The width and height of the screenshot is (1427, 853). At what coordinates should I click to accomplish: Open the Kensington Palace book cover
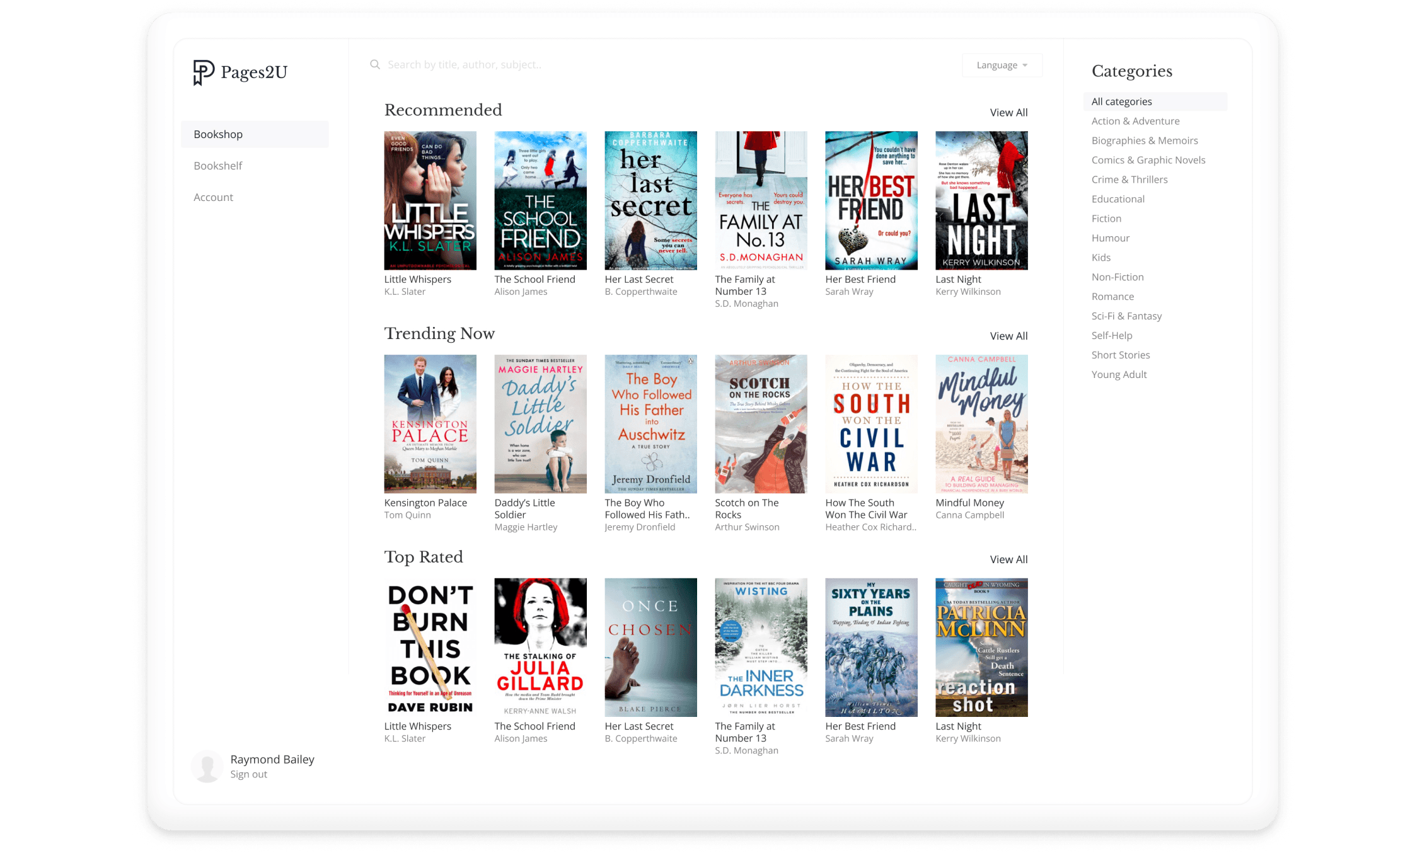430,424
